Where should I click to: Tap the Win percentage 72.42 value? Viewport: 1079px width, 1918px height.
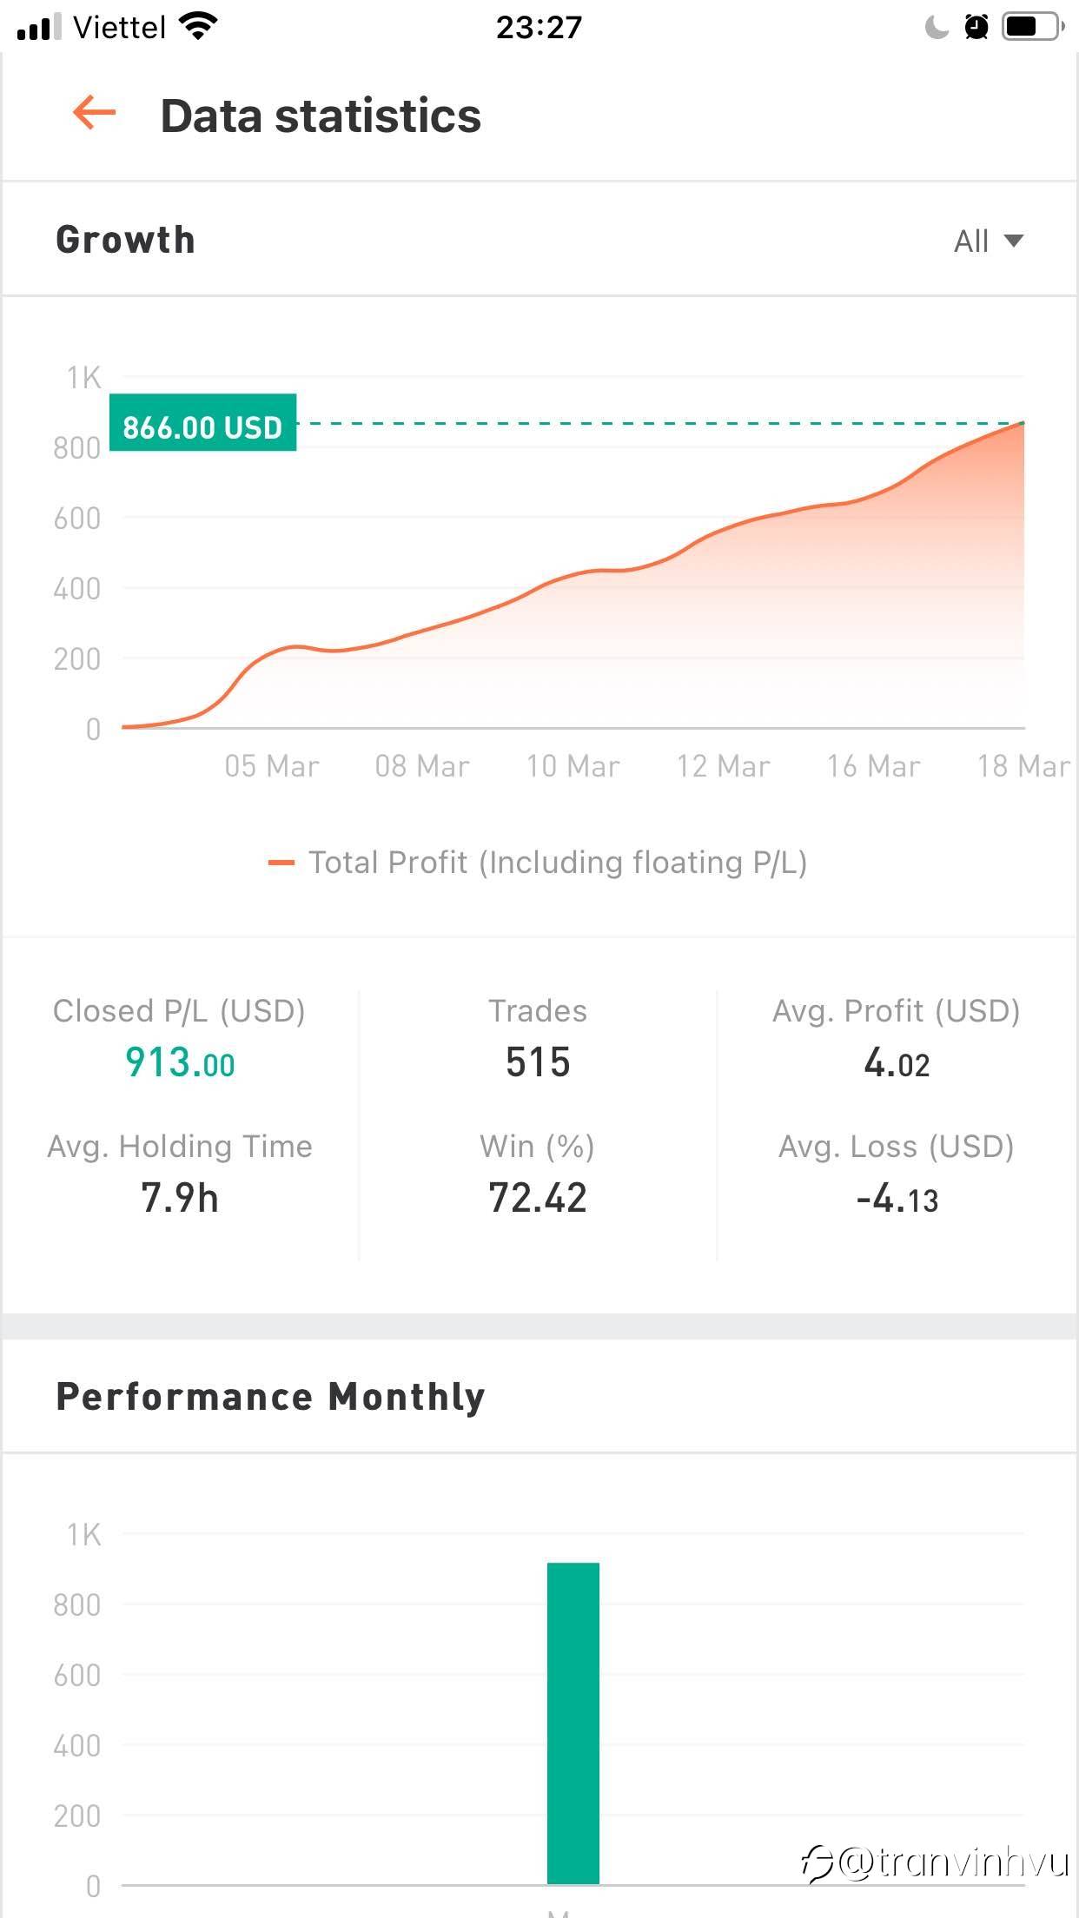tap(538, 1198)
